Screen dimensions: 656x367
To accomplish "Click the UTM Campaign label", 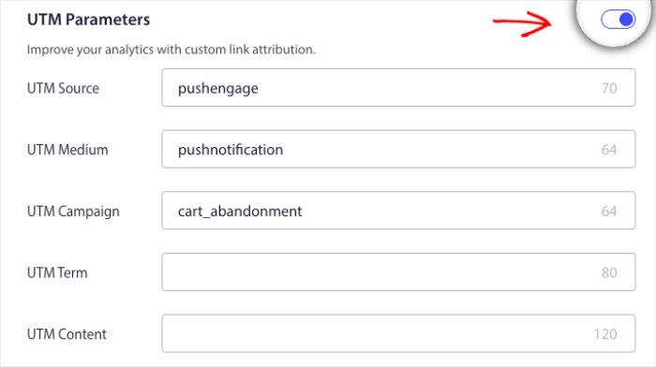I will [x=73, y=212].
